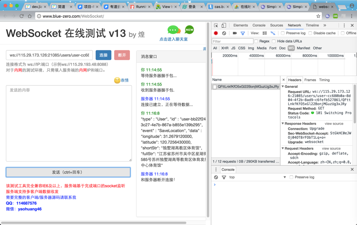The image size is (357, 225).
Task: Collapse the Response Headers section
Action: tap(283, 123)
